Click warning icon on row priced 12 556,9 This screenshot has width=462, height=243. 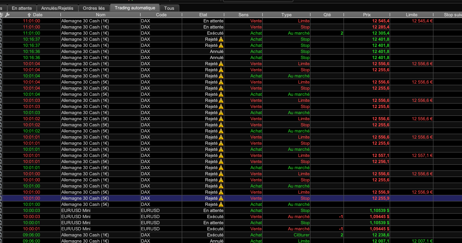tap(221, 192)
